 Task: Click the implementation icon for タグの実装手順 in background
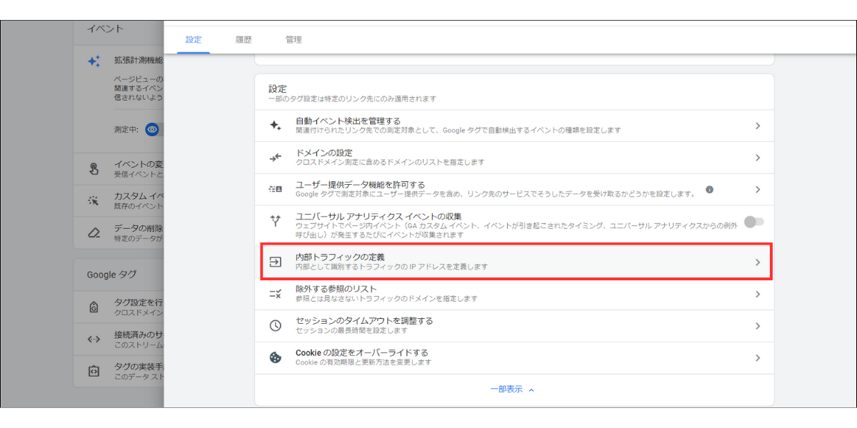click(x=94, y=371)
